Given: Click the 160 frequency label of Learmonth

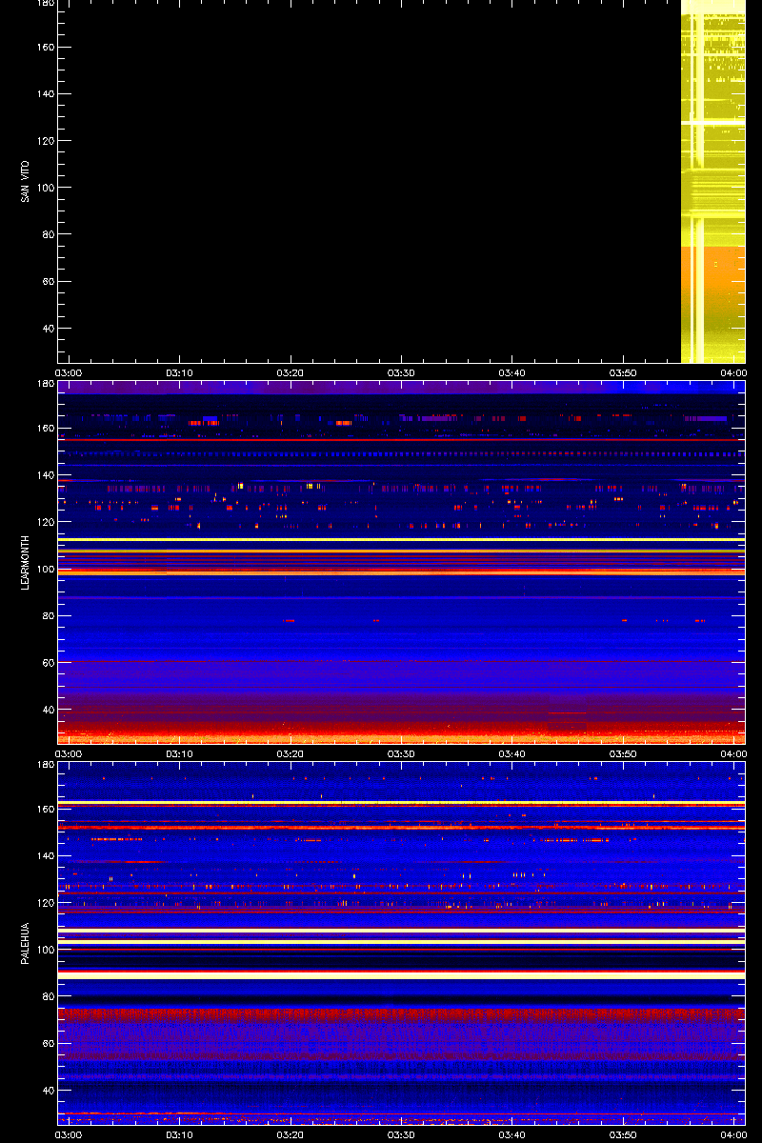Looking at the screenshot, I should tap(45, 429).
